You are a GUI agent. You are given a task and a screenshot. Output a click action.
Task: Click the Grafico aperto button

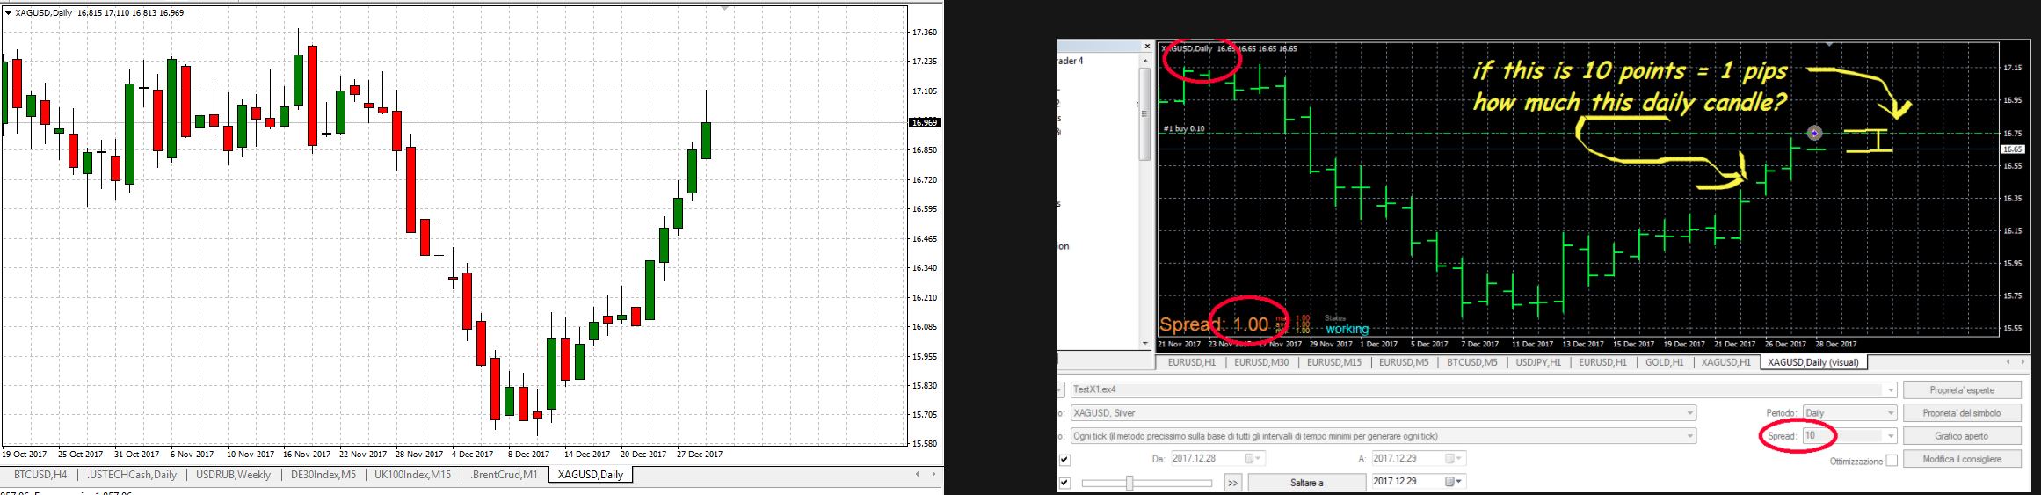pyautogui.click(x=1962, y=436)
